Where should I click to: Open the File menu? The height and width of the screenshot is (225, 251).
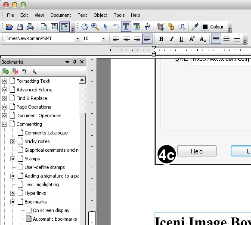pos(10,15)
